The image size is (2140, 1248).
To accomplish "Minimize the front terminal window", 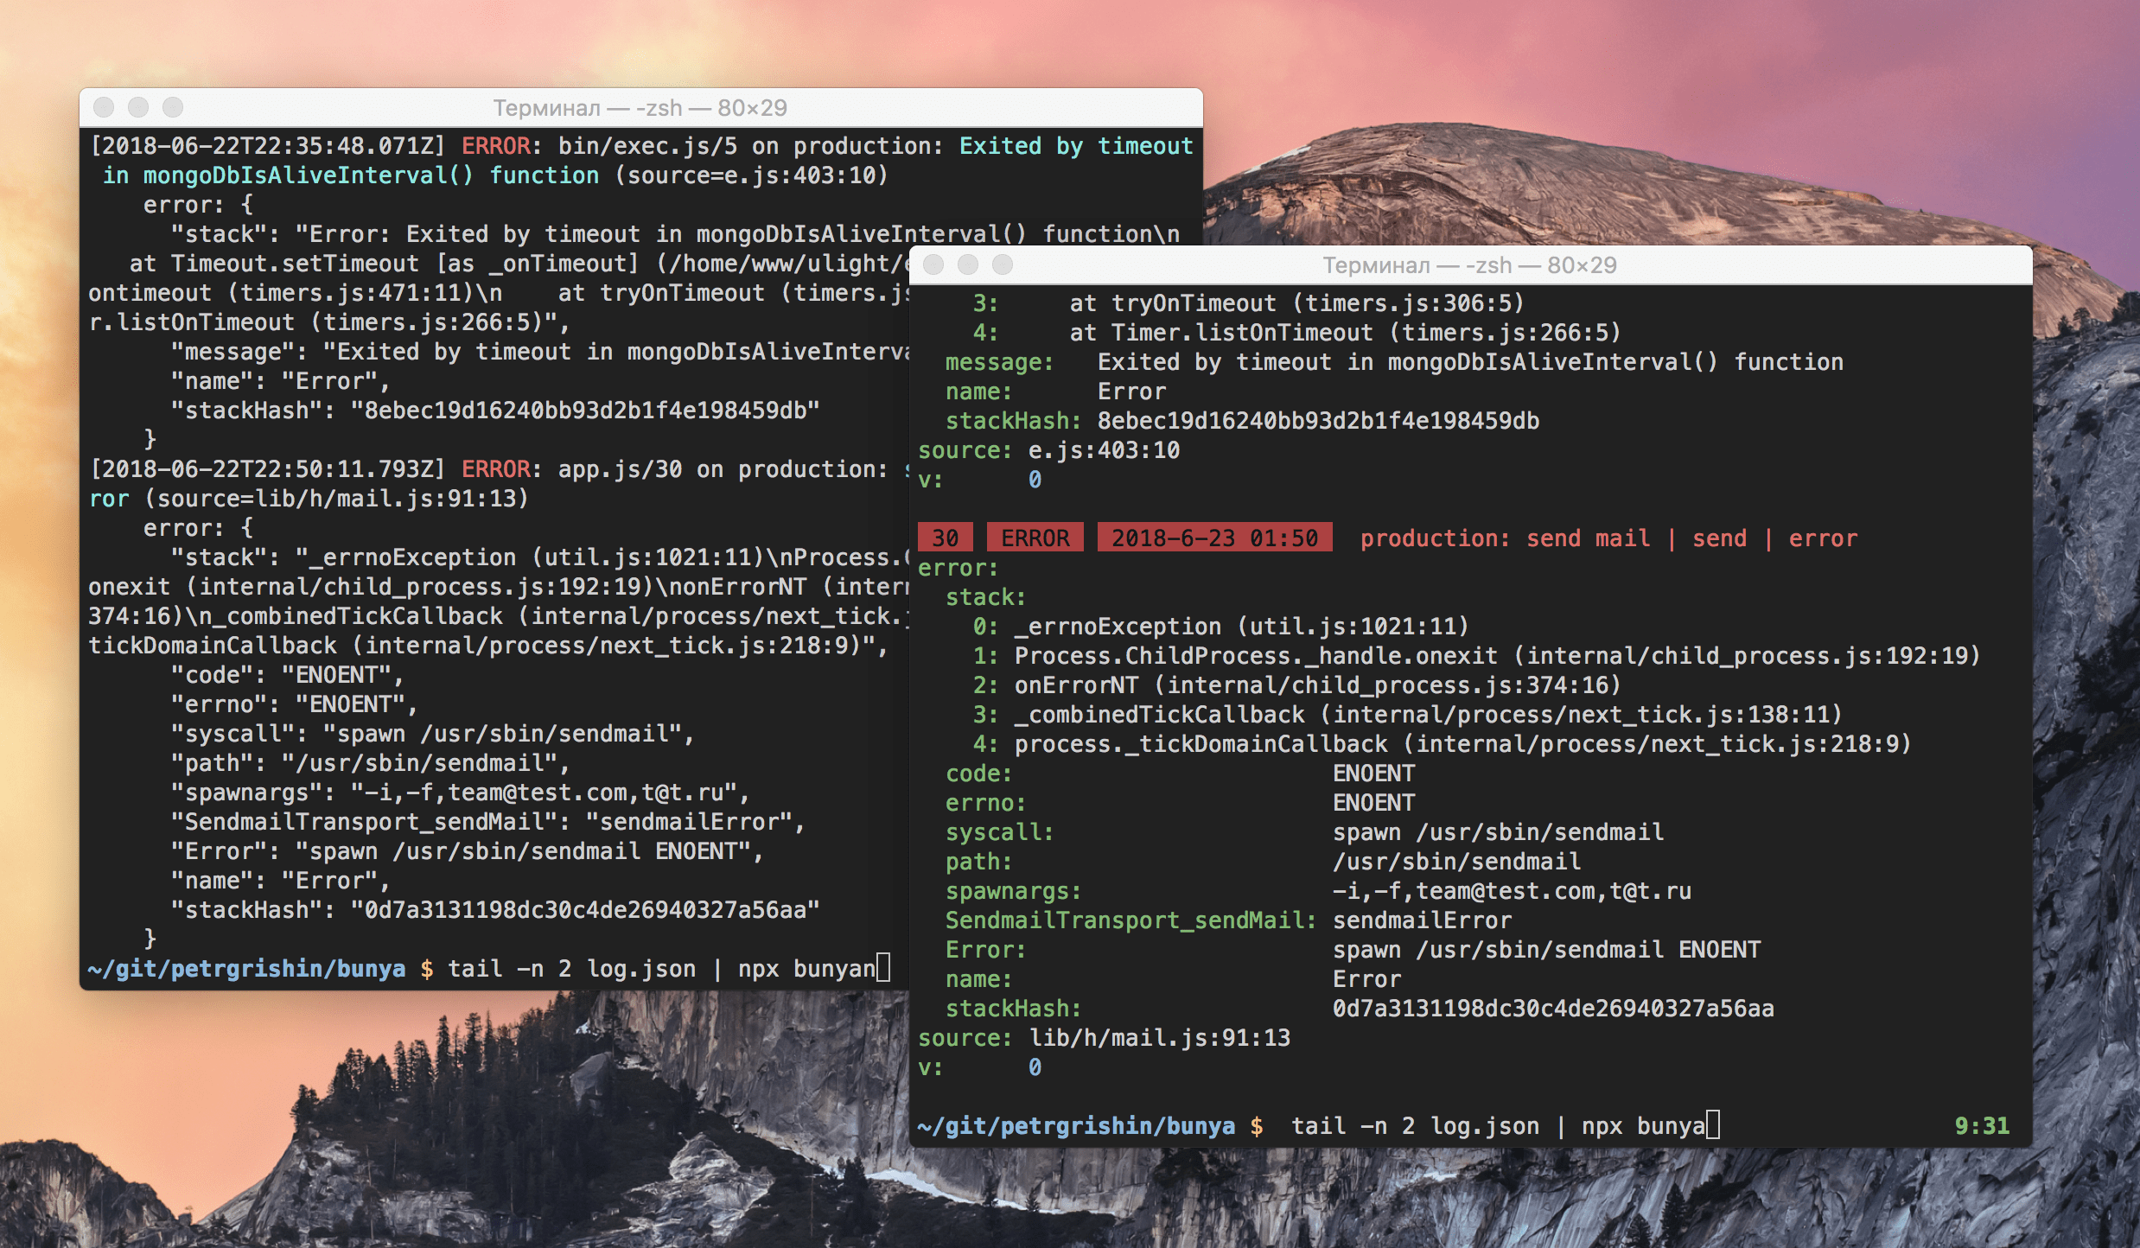I will click(x=968, y=264).
